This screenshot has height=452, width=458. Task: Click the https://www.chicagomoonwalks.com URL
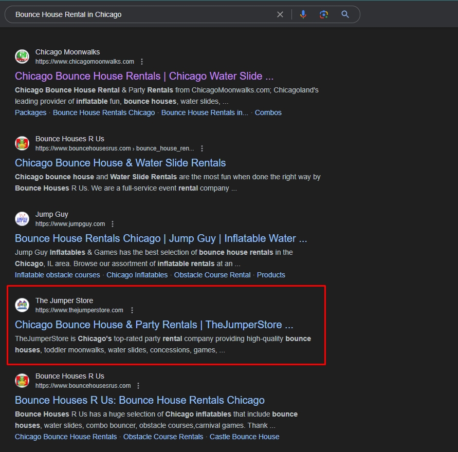[x=85, y=62]
